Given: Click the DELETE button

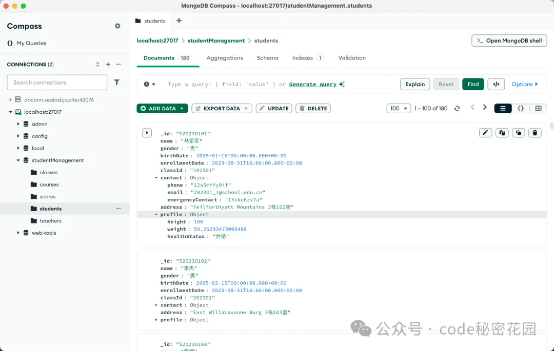Looking at the screenshot, I should [313, 108].
